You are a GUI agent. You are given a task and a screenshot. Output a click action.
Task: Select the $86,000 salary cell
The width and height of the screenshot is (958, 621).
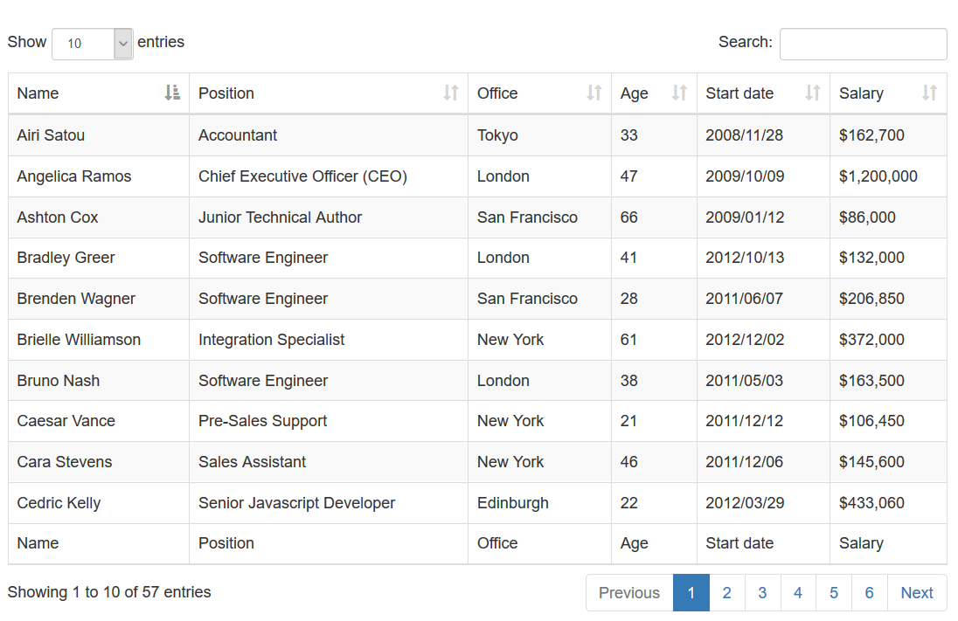888,217
